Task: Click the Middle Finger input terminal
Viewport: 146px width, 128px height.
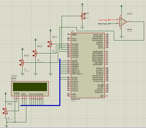Action: click(109, 24)
